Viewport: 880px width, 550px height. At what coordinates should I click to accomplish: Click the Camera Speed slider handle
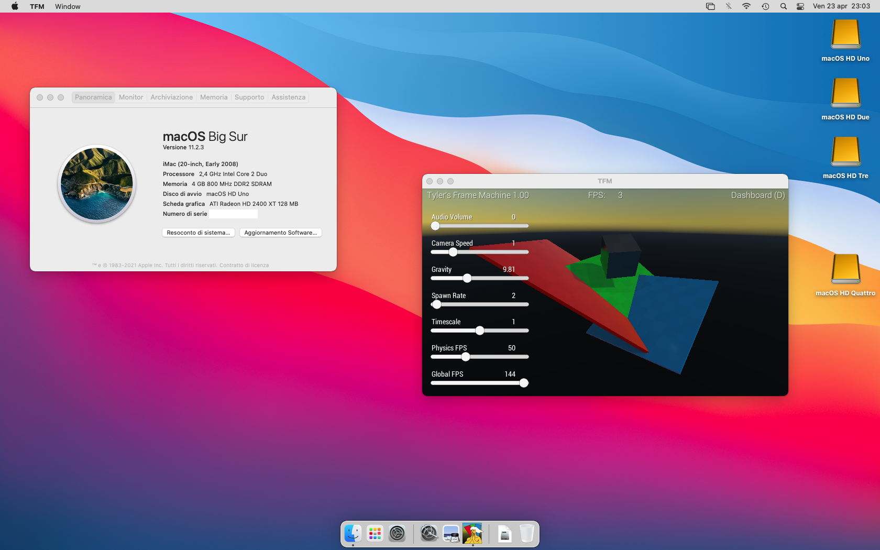click(453, 252)
